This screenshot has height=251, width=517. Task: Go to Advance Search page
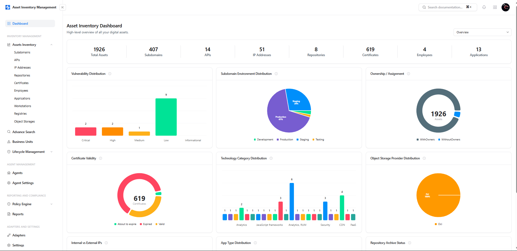tap(24, 132)
